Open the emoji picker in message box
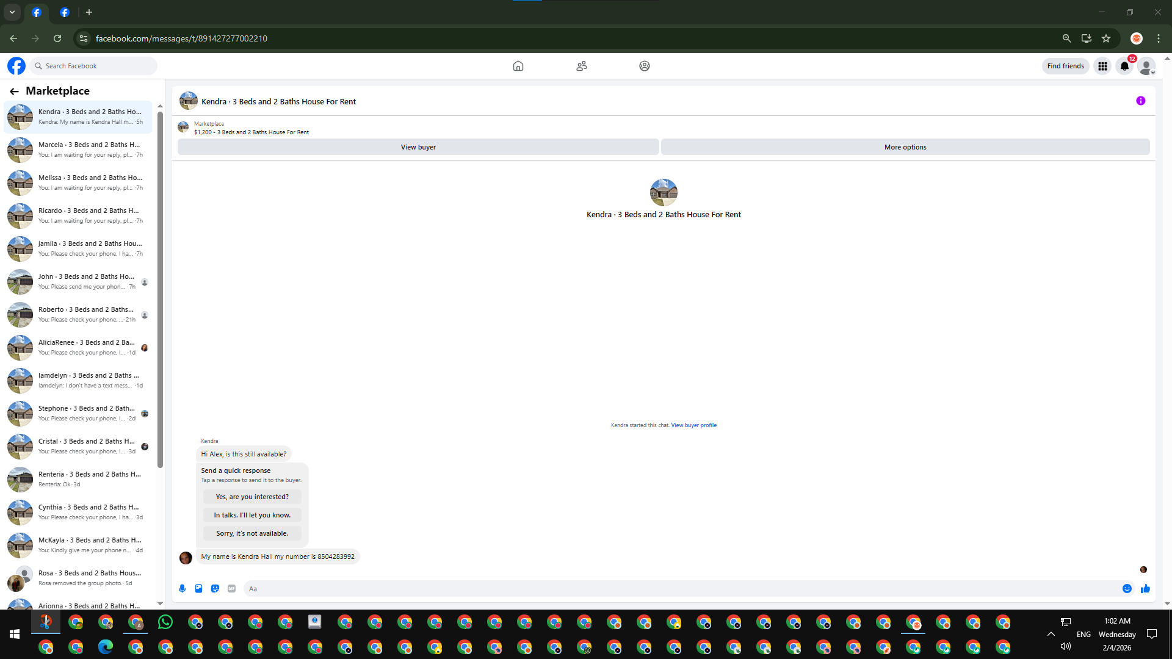This screenshot has width=1172, height=659. click(x=1127, y=589)
